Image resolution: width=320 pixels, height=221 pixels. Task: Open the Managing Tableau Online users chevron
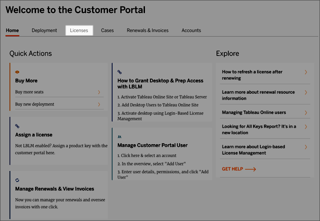click(306, 112)
